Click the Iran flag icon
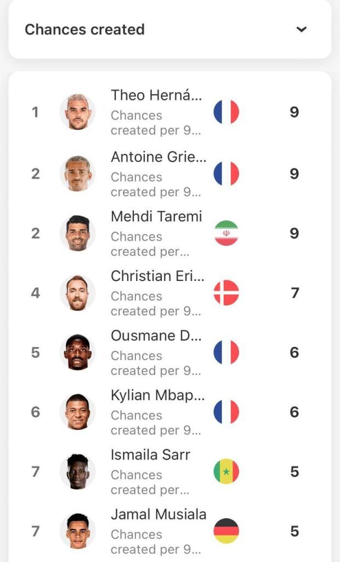Screen dimensions: 340x562 tap(226, 233)
